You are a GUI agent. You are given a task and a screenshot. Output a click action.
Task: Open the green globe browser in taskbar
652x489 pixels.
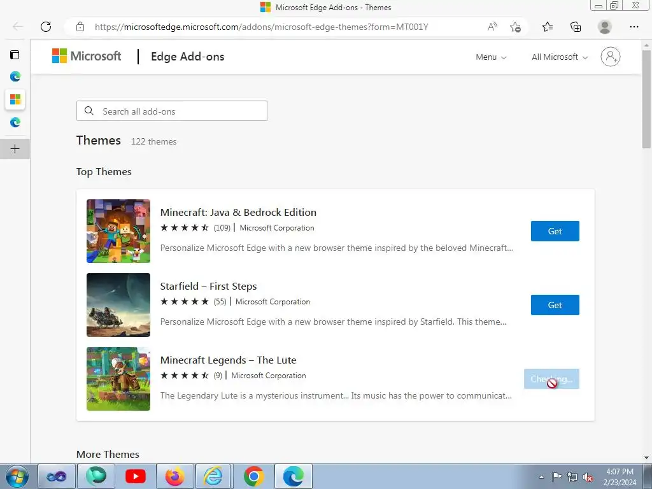[x=96, y=476]
